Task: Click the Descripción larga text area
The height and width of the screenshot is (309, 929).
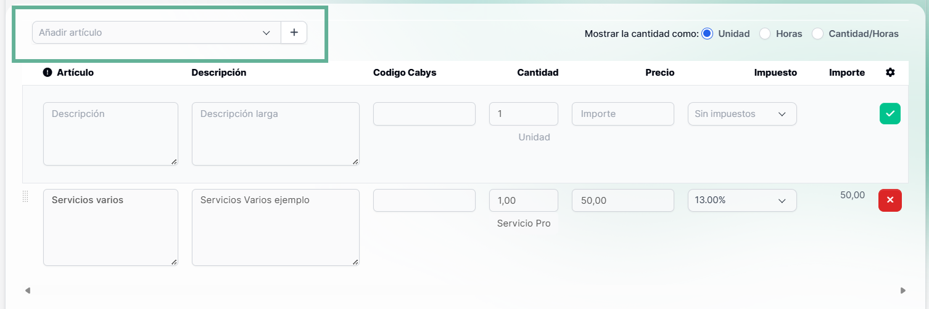Action: point(276,134)
